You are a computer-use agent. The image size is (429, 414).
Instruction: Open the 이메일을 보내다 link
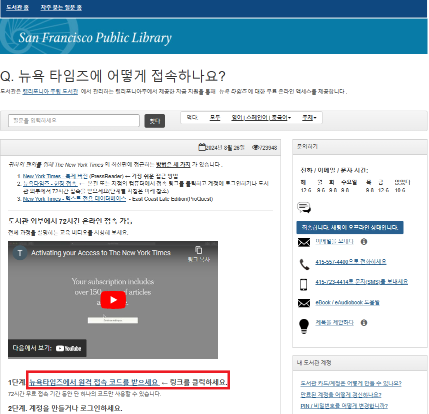334,241
